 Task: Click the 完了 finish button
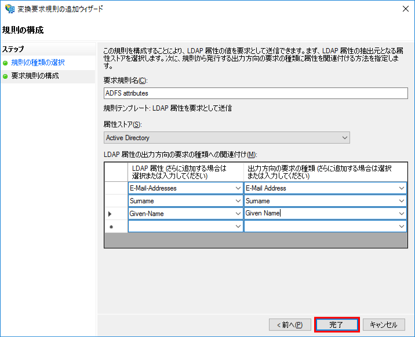(337, 325)
